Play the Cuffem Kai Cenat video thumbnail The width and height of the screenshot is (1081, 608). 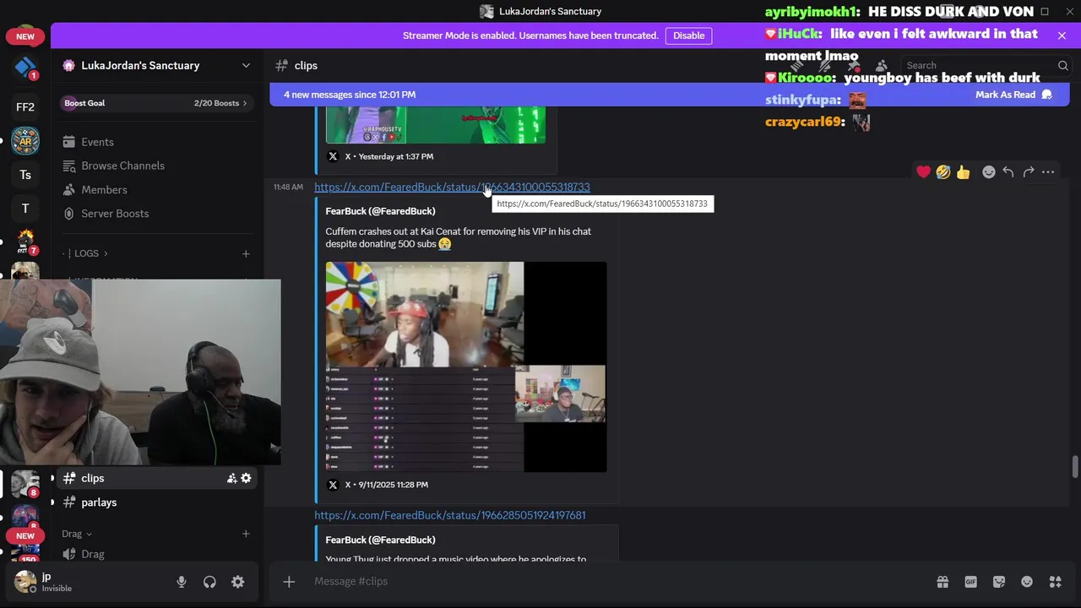[x=466, y=366]
